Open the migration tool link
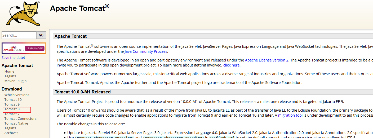 (290, 115)
